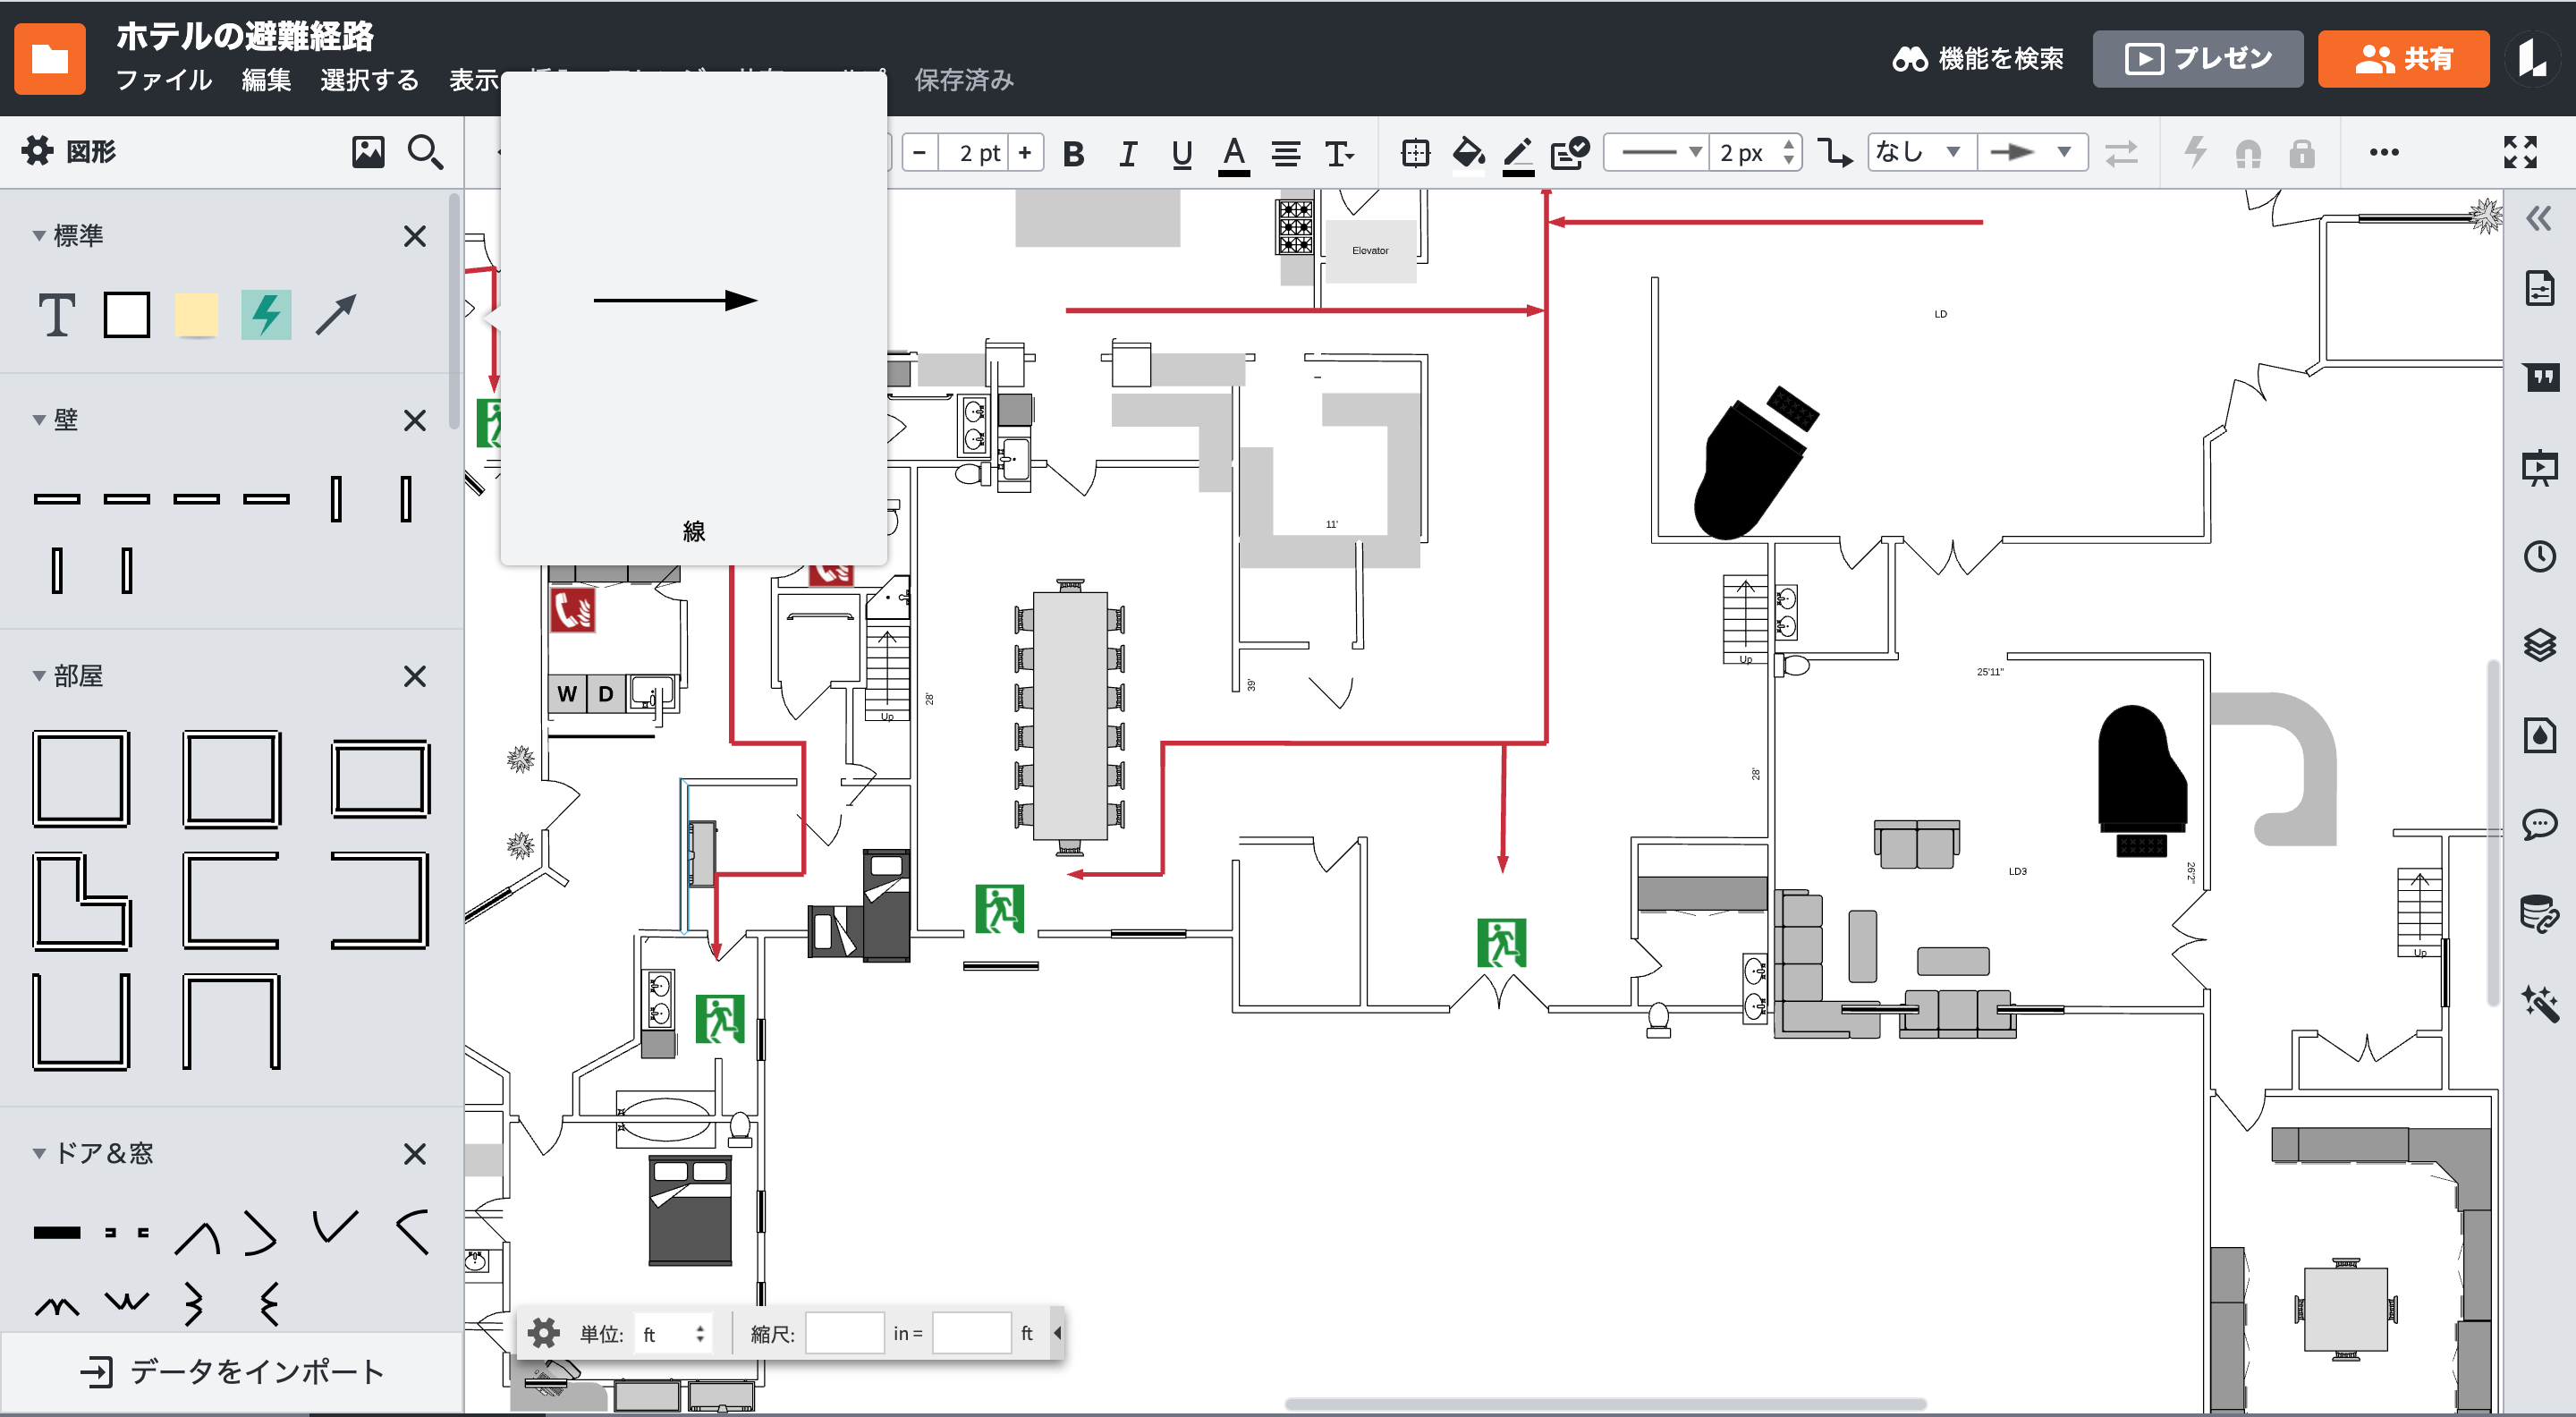Open the text alignment options
The width and height of the screenshot is (2576, 1417).
1286,153
